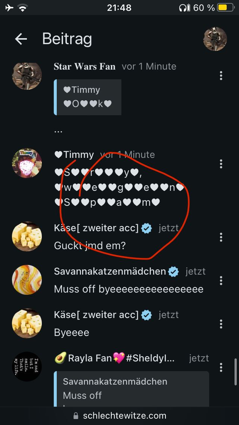Viewport: 239px width, 425px height.
Task: Open three-dot menu on 'Byeeee' comment
Action: point(221,324)
